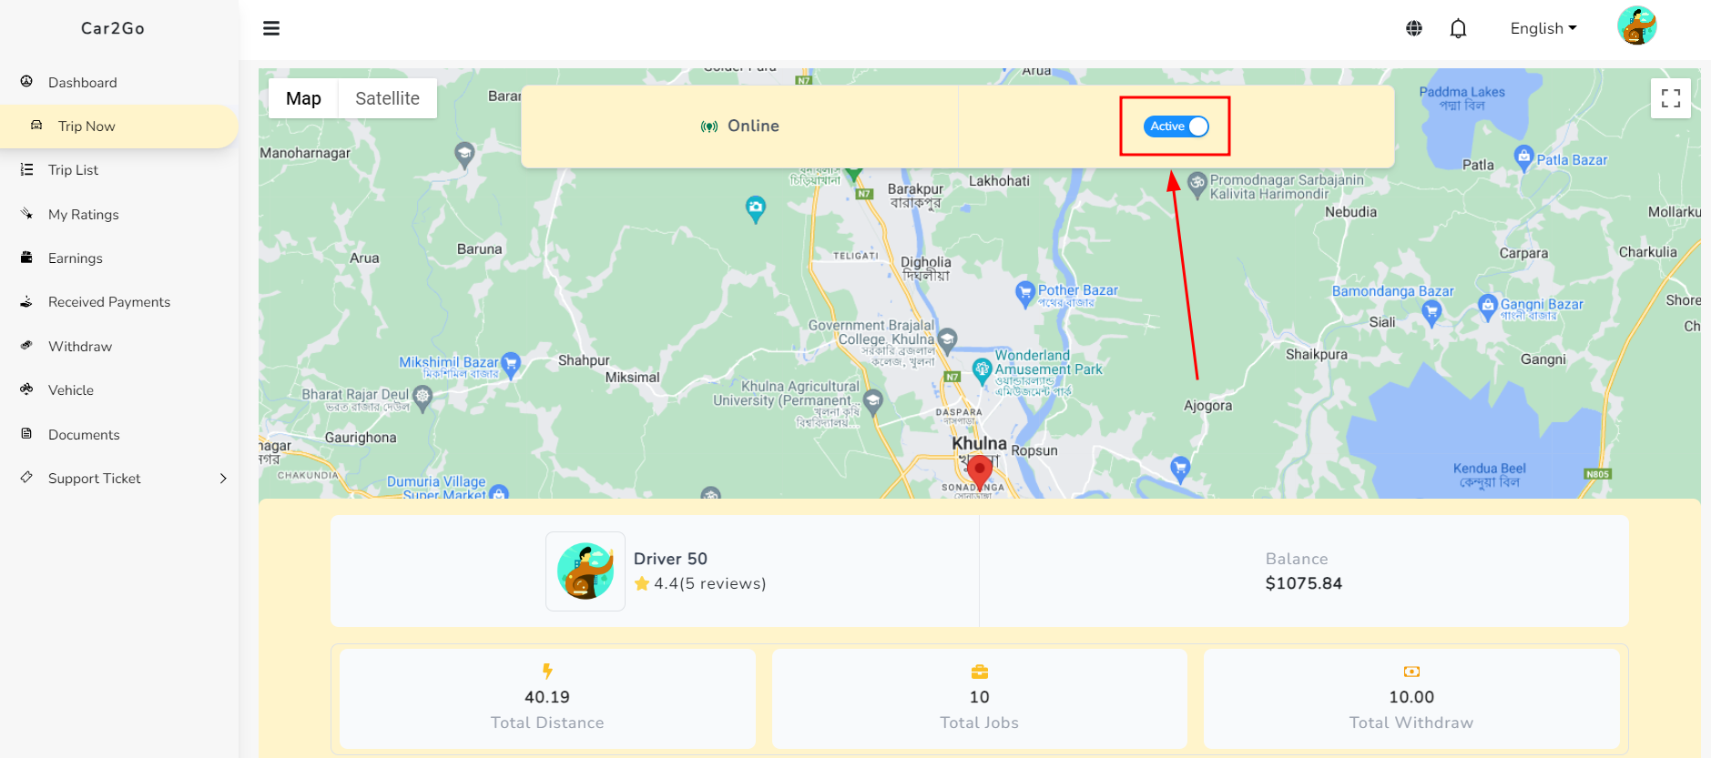Open the English language dropdown

[x=1543, y=28]
